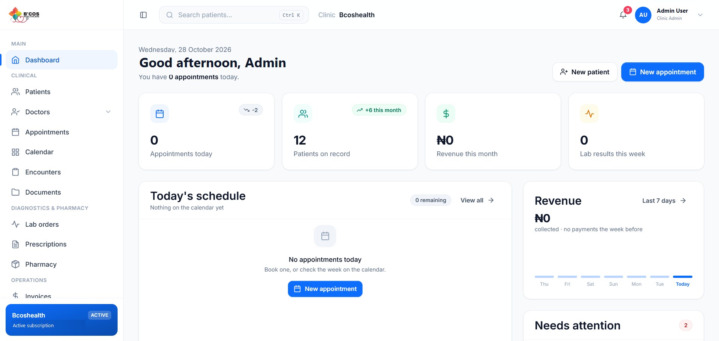
Task: Click the Revenue this month card
Action: tap(493, 131)
